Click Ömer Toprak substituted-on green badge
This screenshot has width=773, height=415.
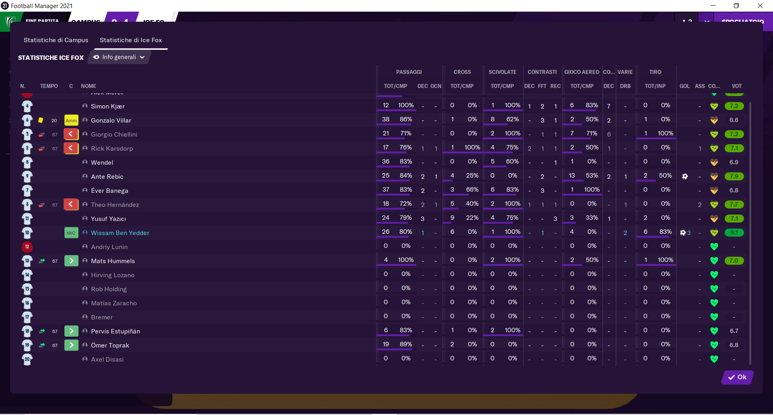[71, 345]
